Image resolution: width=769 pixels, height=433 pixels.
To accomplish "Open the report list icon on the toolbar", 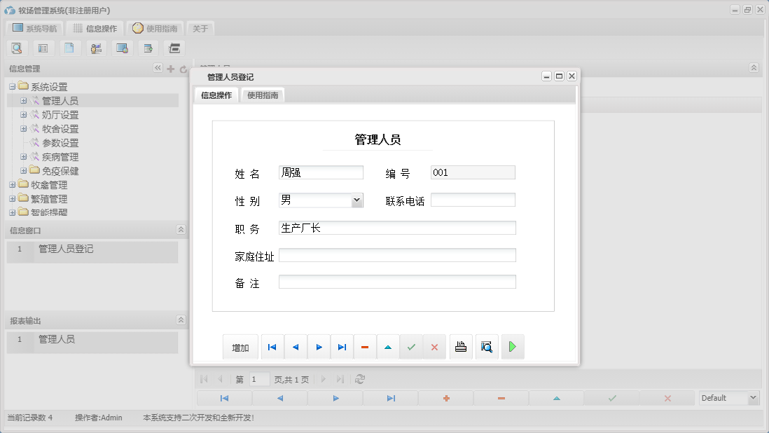I will pyautogui.click(x=43, y=48).
